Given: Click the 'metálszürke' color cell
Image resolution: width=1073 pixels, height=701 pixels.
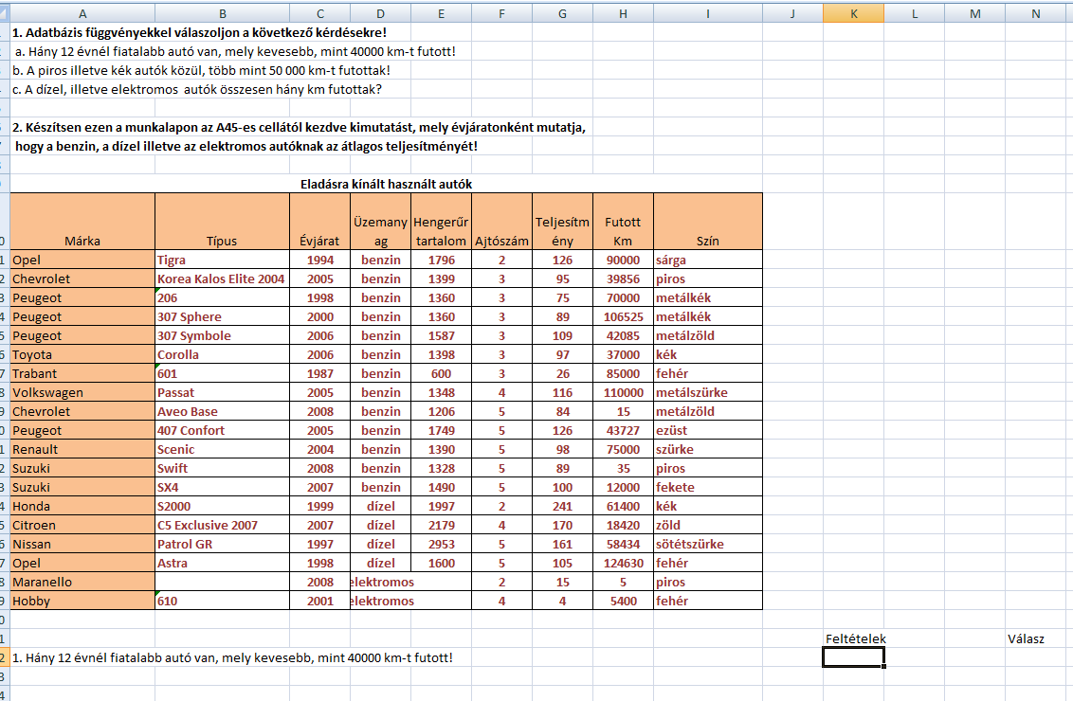Looking at the screenshot, I should [707, 392].
